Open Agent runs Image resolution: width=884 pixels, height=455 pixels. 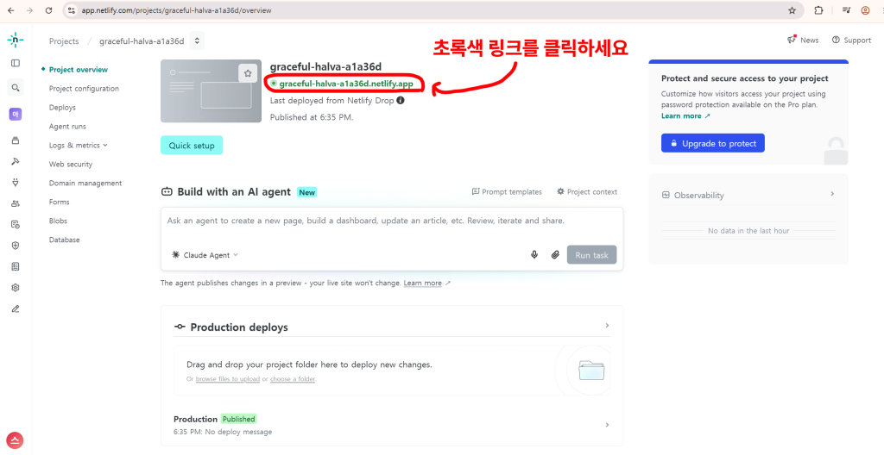coord(67,126)
